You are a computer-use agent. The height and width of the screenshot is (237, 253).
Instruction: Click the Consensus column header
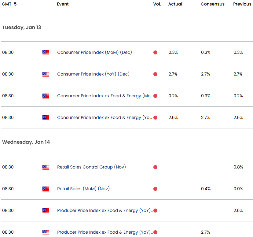pyautogui.click(x=212, y=4)
